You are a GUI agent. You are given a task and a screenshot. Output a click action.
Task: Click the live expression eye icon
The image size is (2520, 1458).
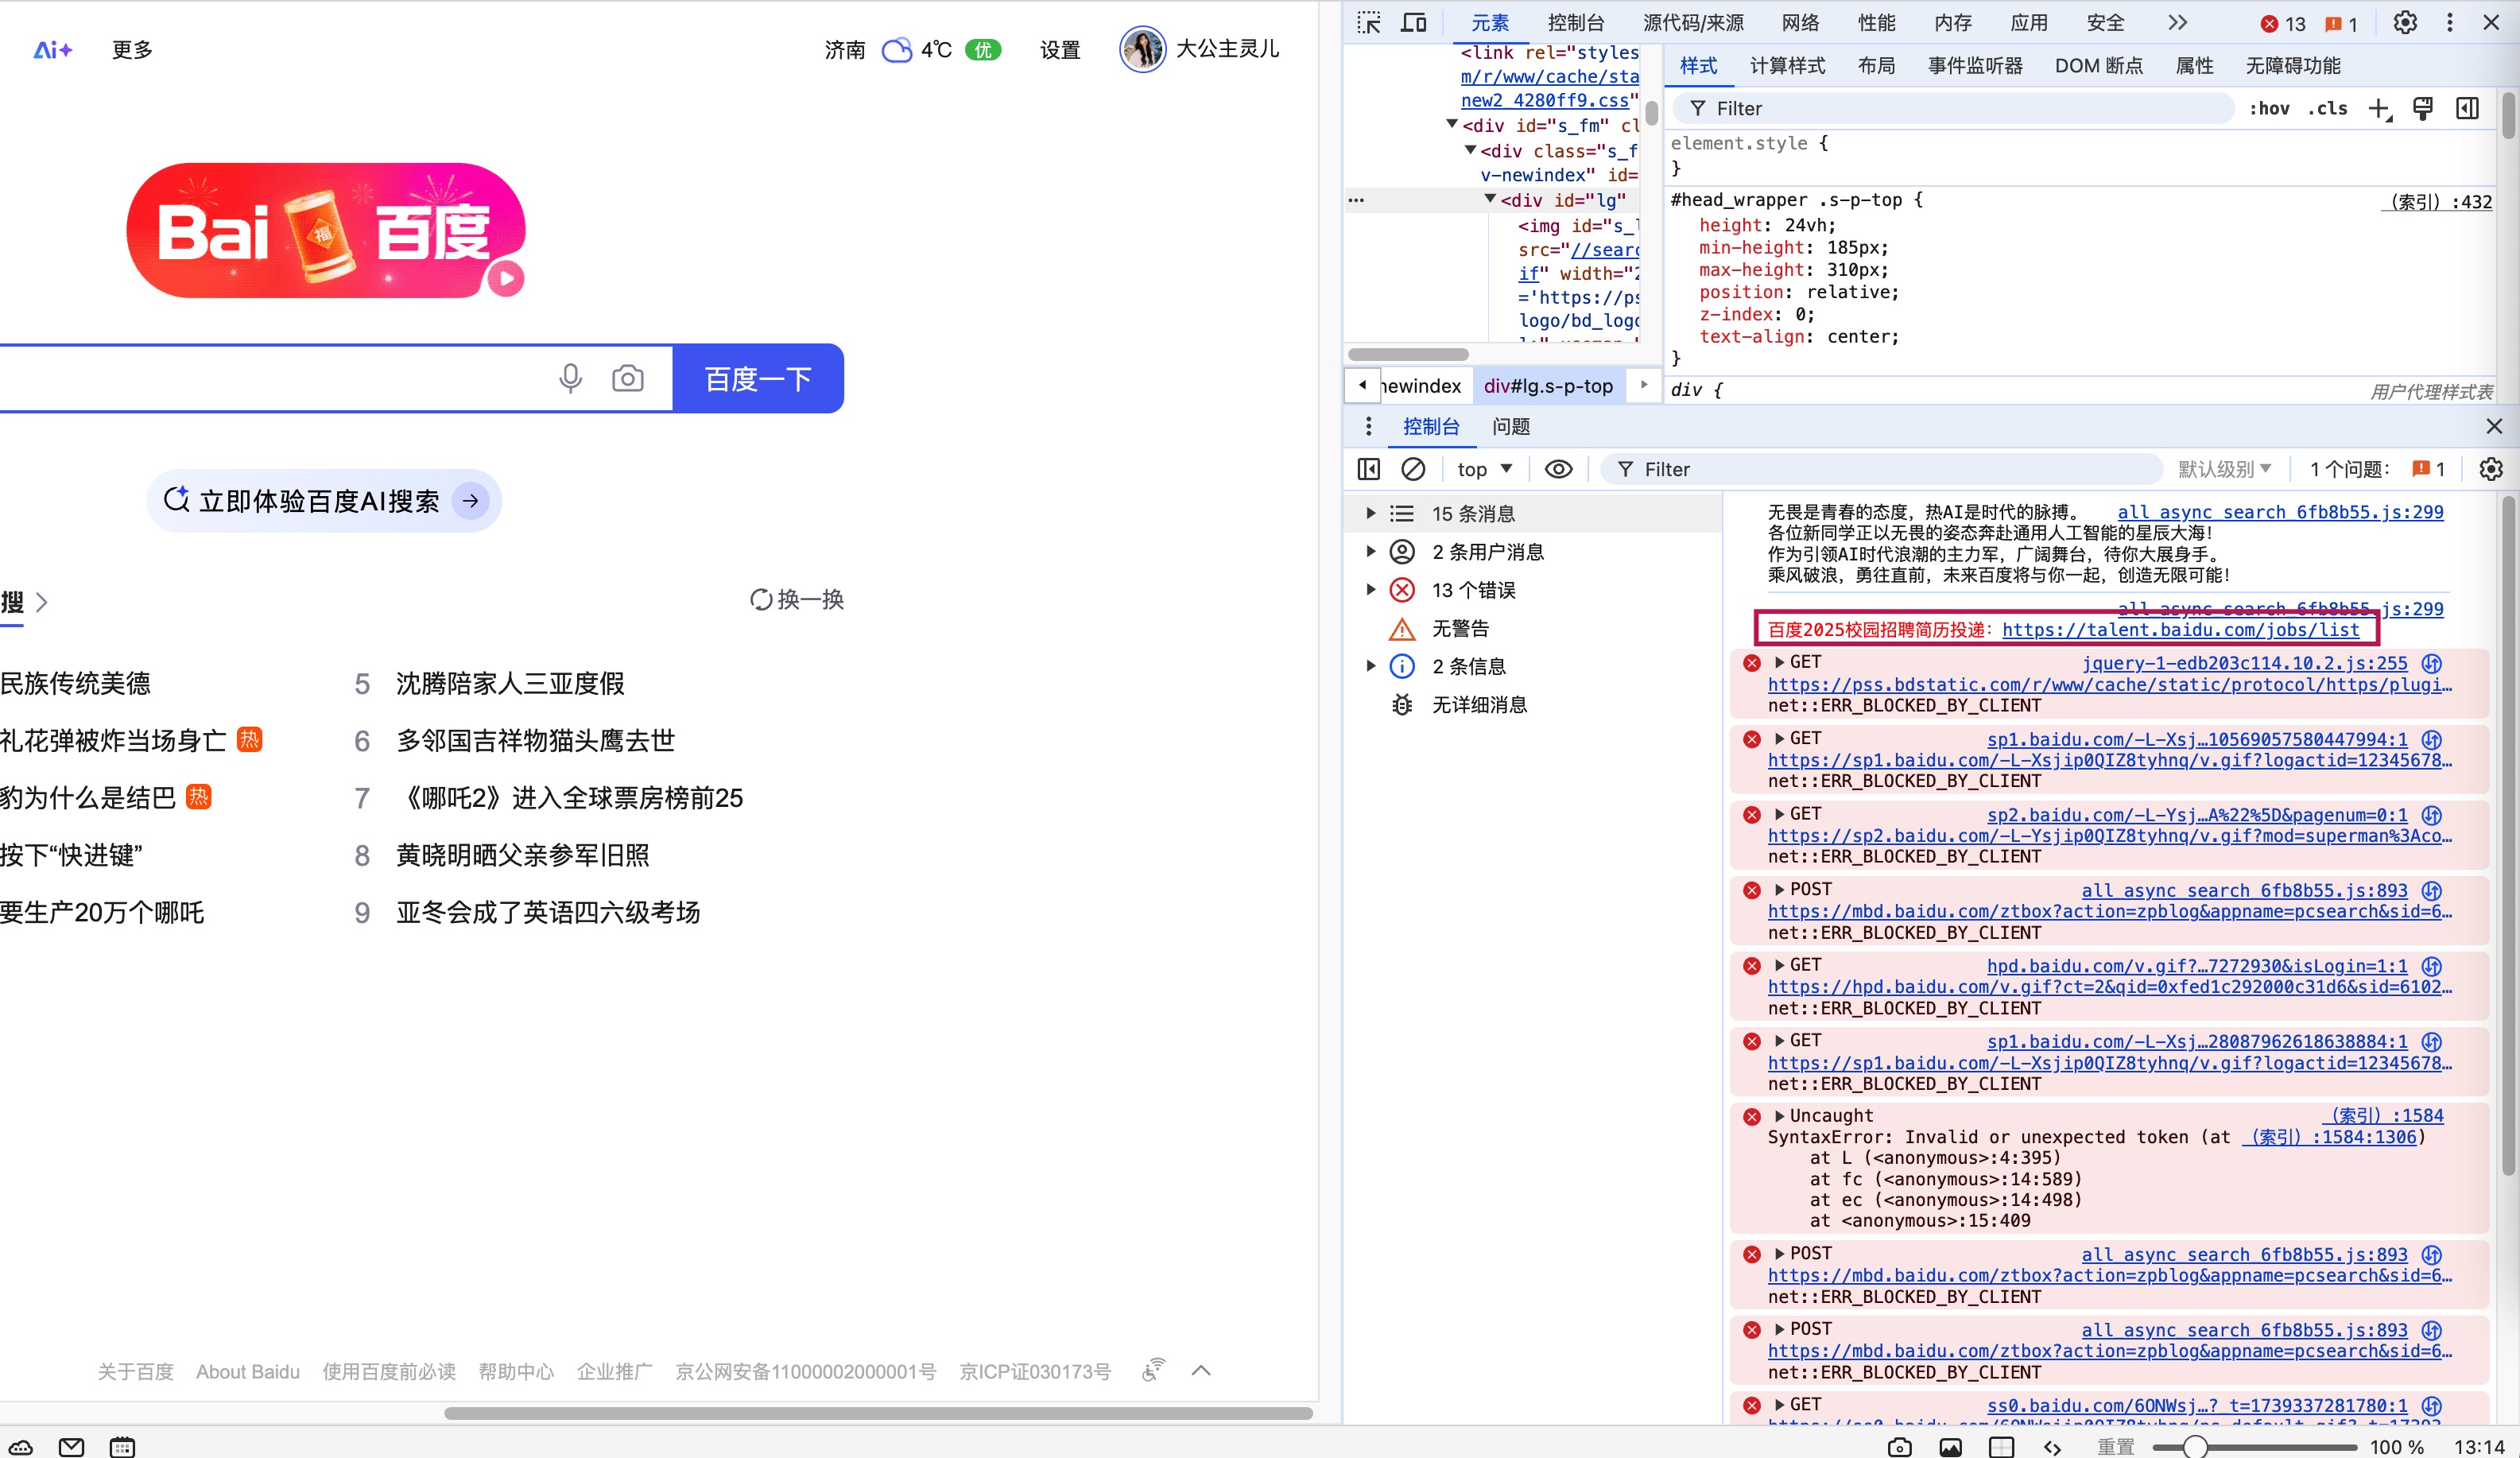1558,469
